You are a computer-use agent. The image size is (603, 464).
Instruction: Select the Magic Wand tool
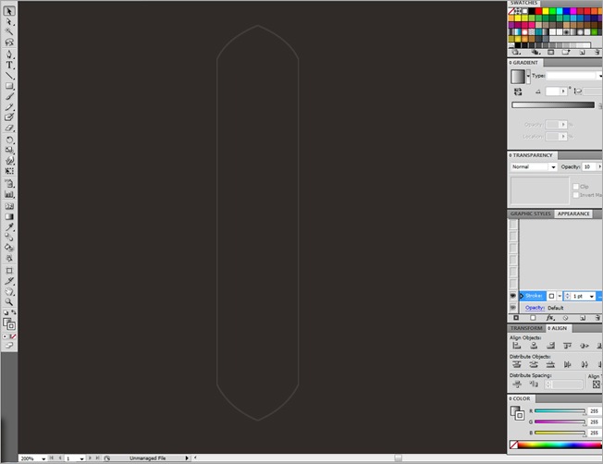[x=9, y=32]
